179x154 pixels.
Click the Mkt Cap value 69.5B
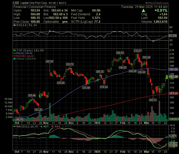point(96,10)
